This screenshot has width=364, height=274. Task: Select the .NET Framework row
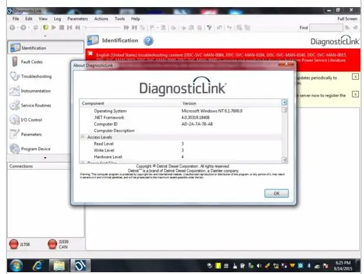click(x=181, y=117)
